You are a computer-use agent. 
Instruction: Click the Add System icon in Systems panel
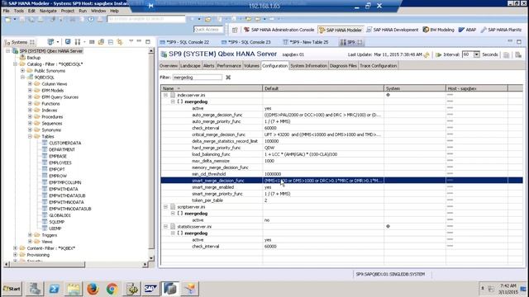[x=50, y=42]
